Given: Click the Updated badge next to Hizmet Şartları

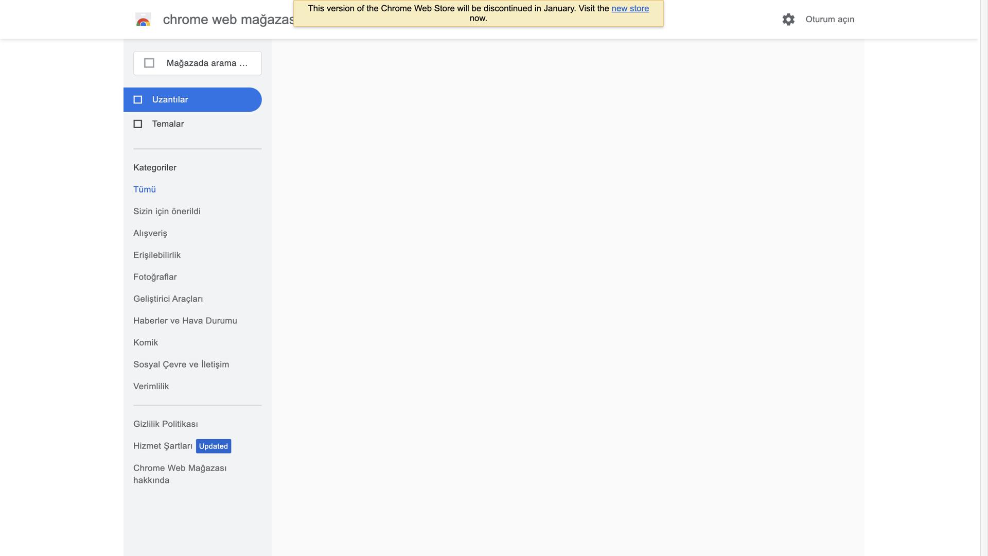Looking at the screenshot, I should (214, 446).
